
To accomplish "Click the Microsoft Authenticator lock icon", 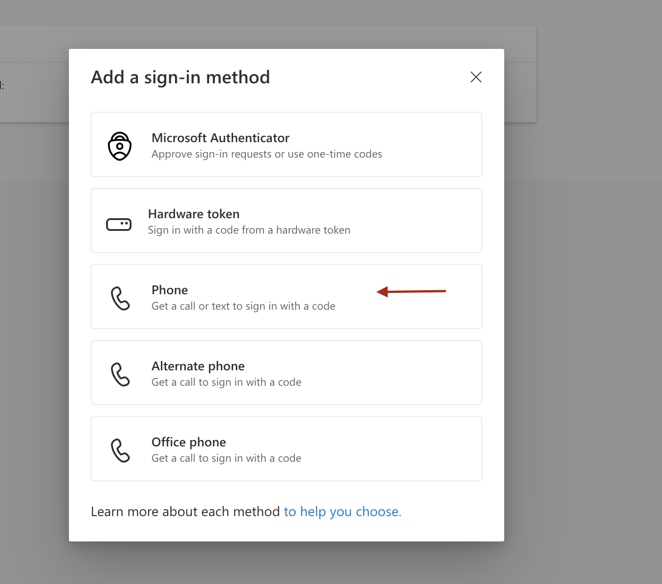I will tap(120, 146).
